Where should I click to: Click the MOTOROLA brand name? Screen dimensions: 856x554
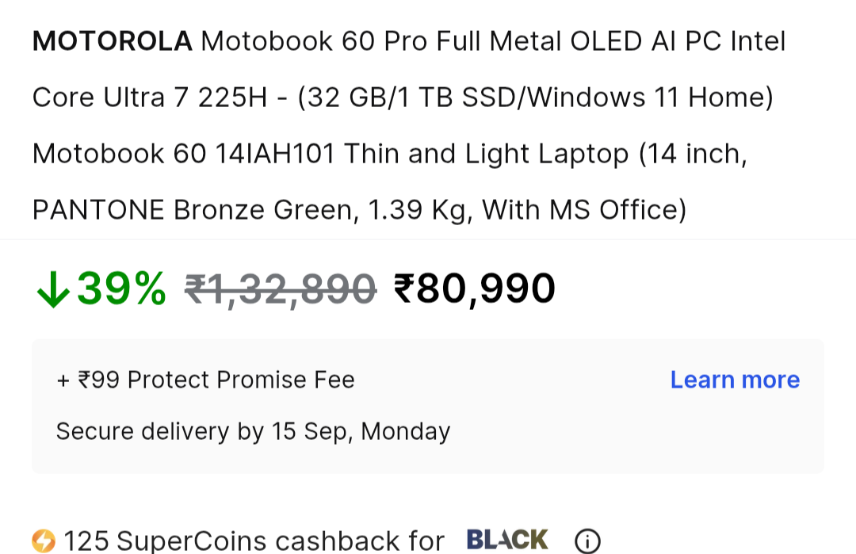(x=112, y=41)
